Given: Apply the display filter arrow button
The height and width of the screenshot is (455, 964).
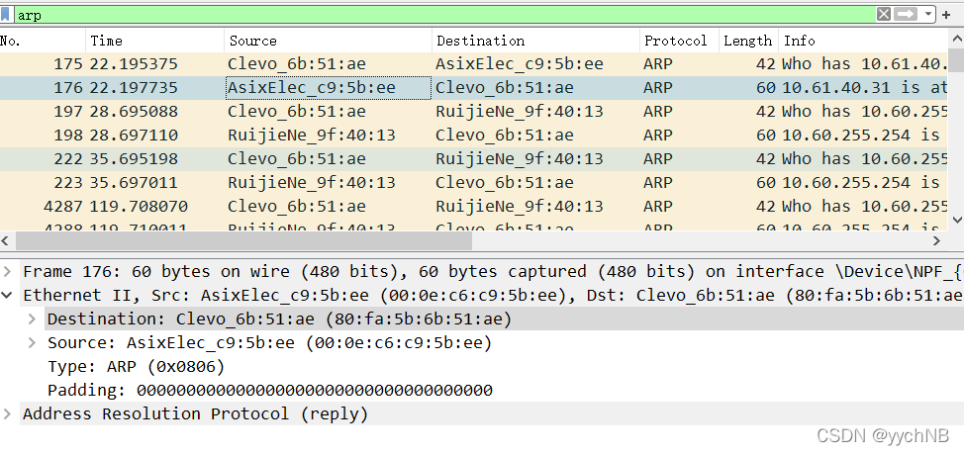Looking at the screenshot, I should [906, 14].
